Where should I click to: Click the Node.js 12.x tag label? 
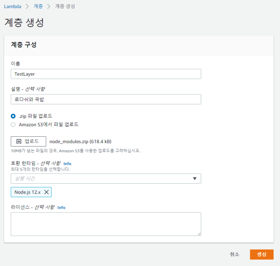coord(27,192)
